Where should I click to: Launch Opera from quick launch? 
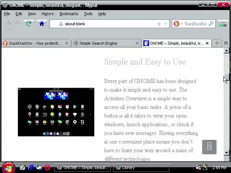tap(47, 168)
